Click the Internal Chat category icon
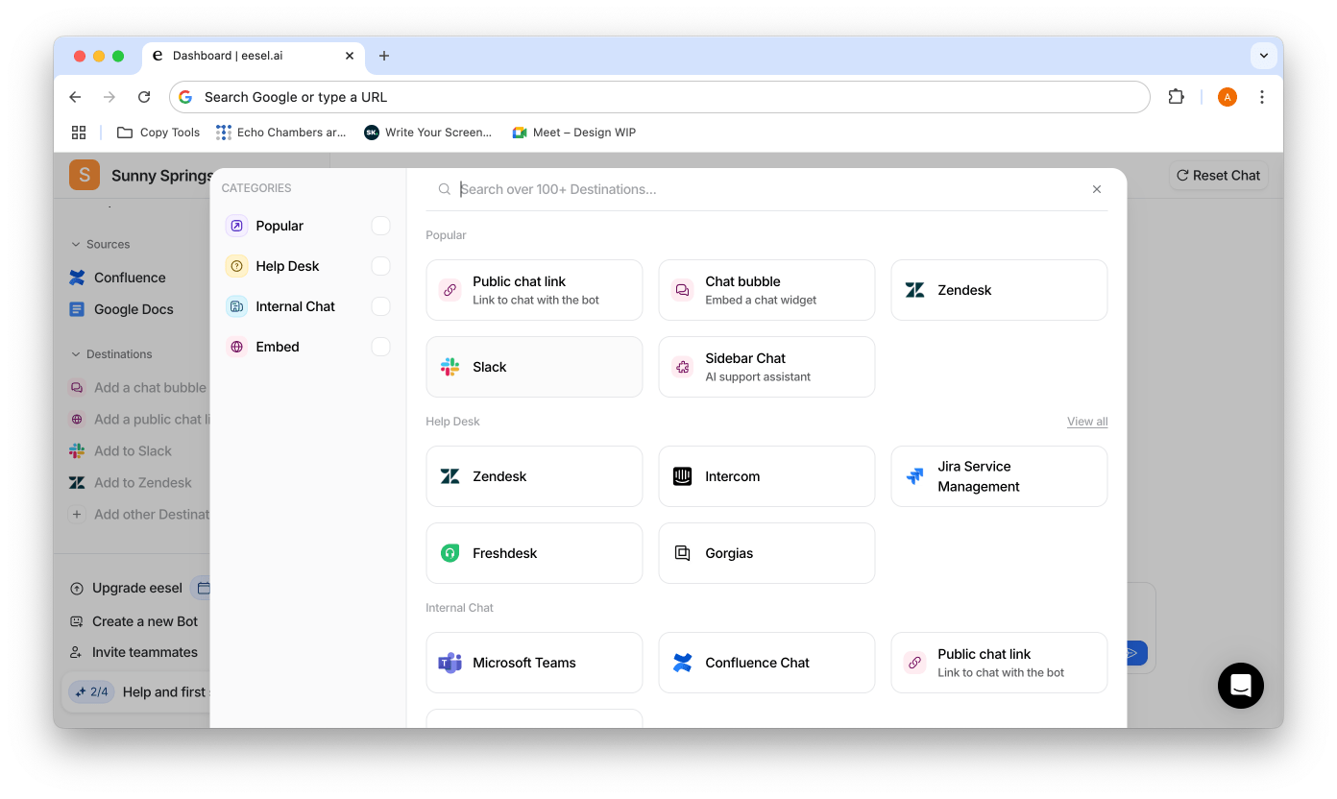Image resolution: width=1337 pixels, height=799 pixels. point(236,306)
